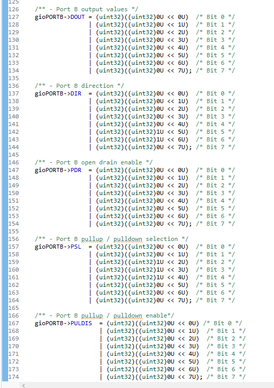Select PULDIS register name on line 167

81,323
